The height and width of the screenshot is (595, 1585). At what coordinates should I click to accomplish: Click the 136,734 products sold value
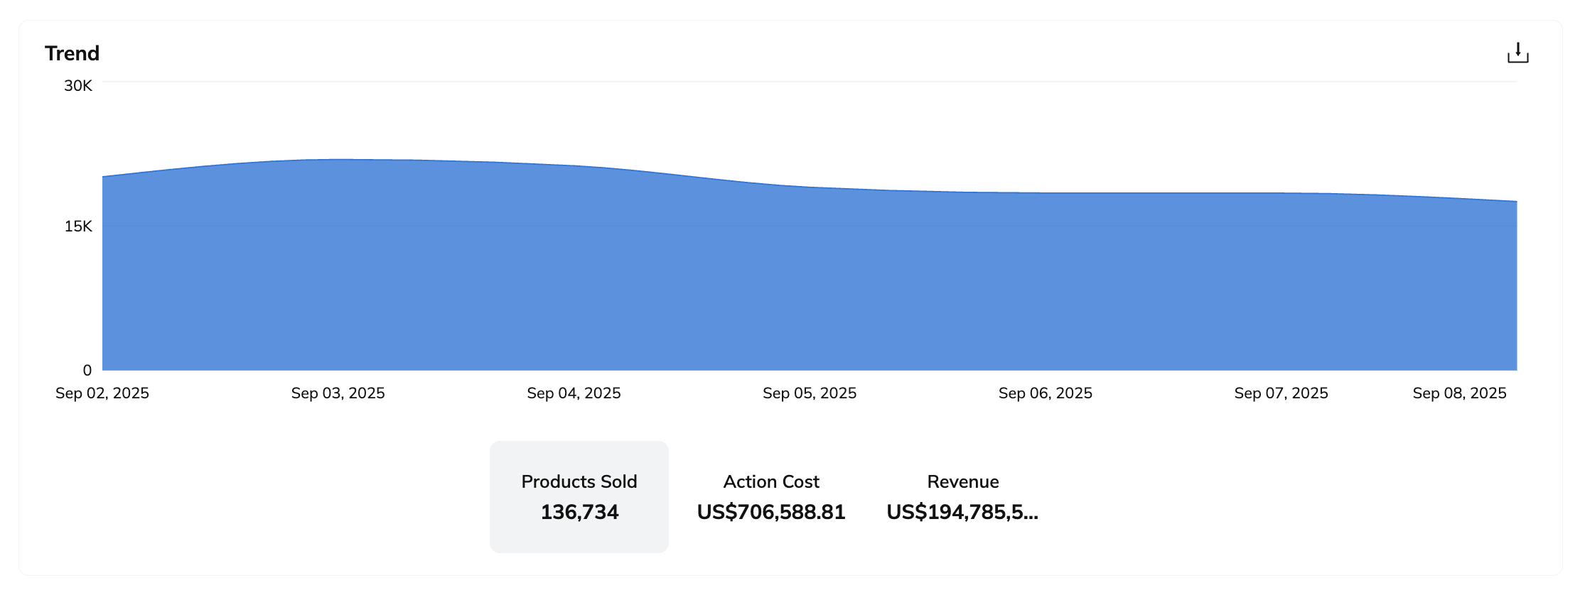579,512
